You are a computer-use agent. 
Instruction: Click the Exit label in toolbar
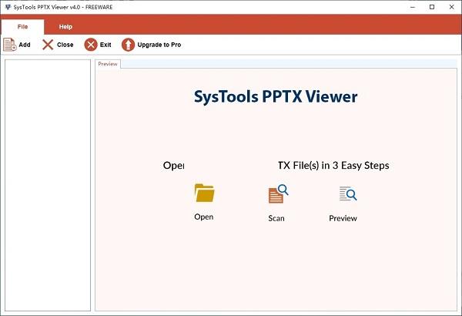(x=105, y=45)
